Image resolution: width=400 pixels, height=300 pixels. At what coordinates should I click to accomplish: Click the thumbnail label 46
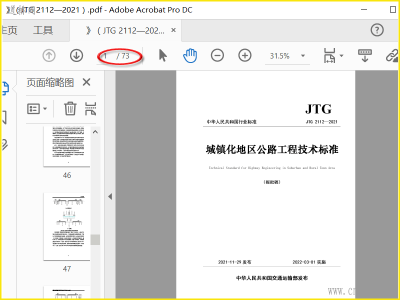tap(67, 175)
